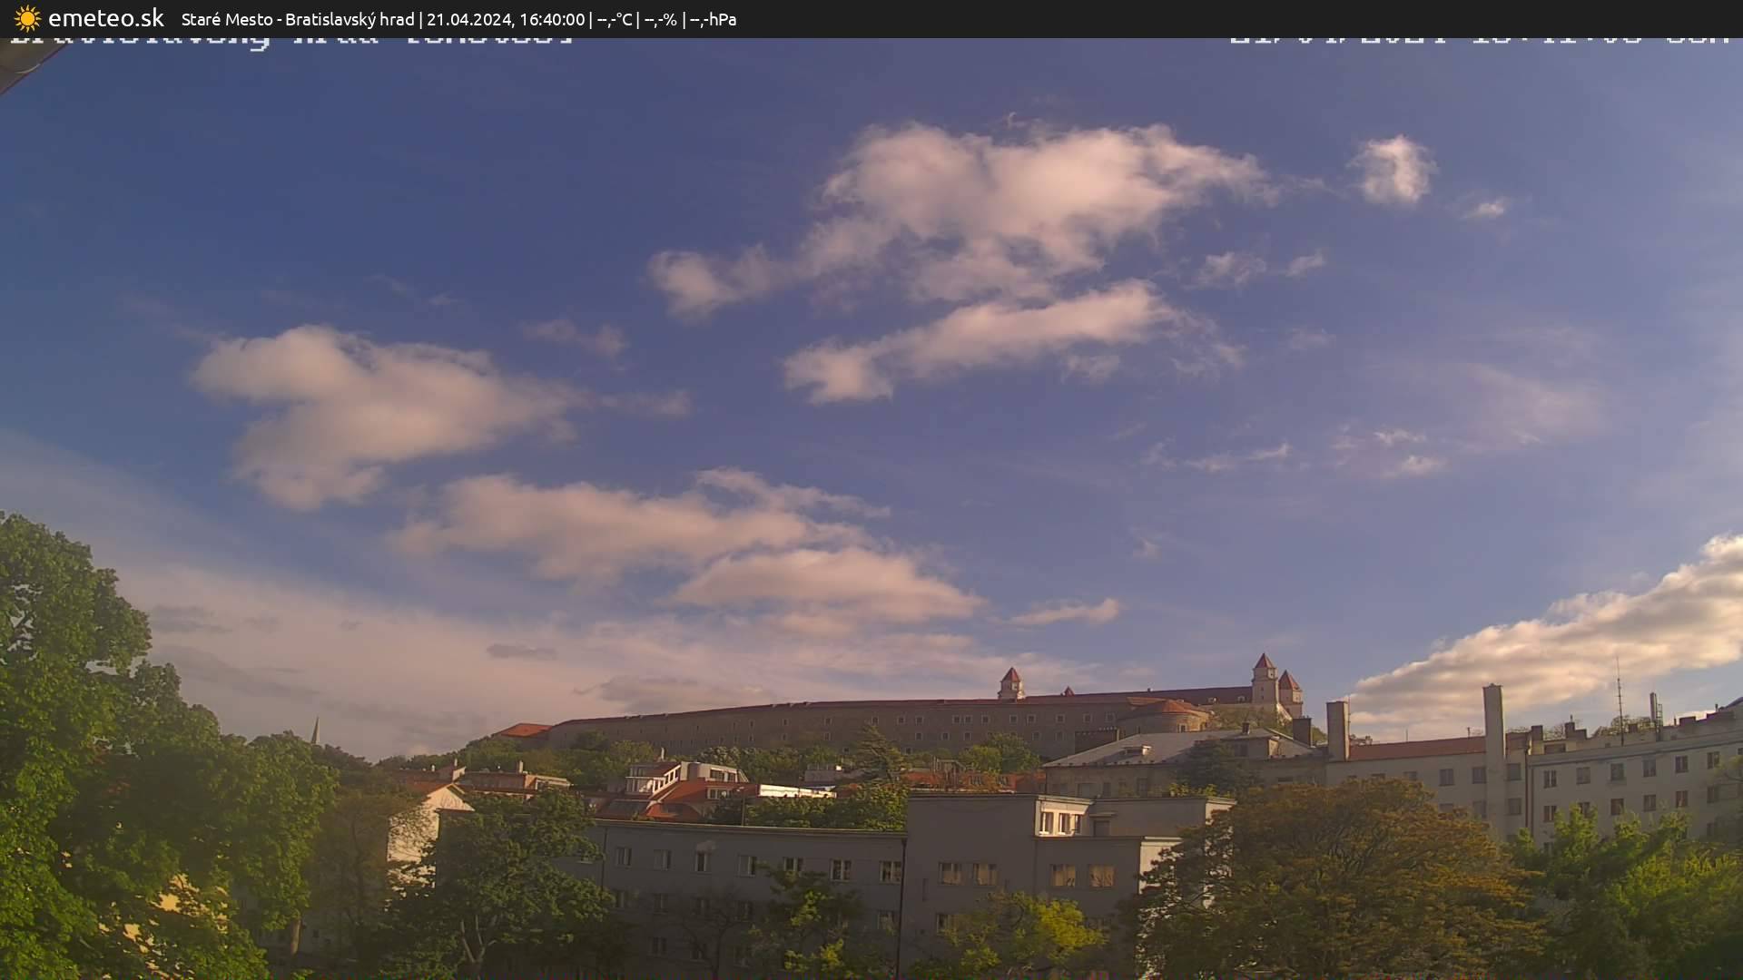This screenshot has width=1743, height=980.
Task: Click the emeteo.sk sun logo icon
Action: [x=27, y=18]
